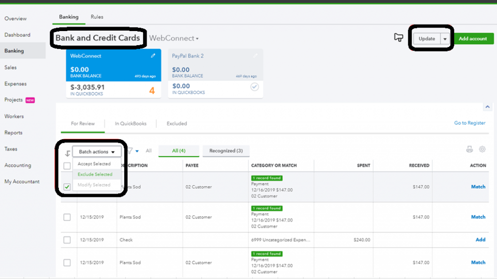497x279 pixels.
Task: Print the transaction list
Action: [469, 149]
